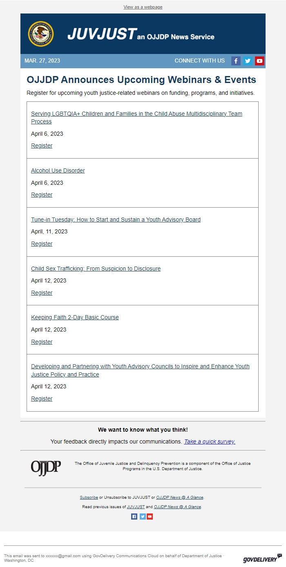Register for the Alcohol Use Disorder webinar

42,195
